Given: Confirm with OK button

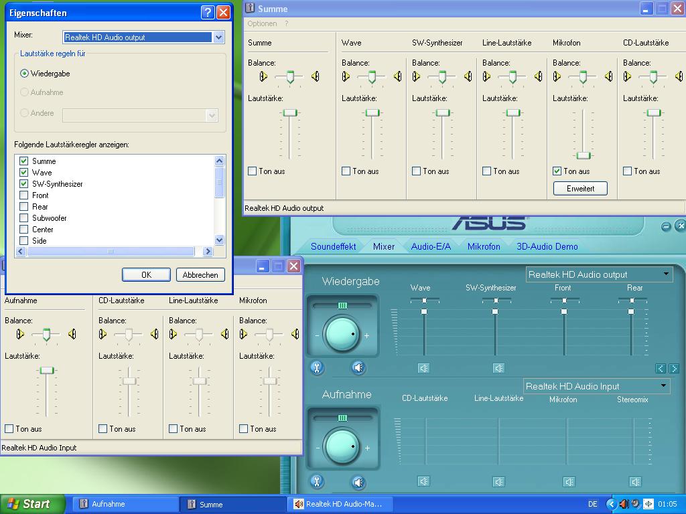Looking at the screenshot, I should click(x=146, y=275).
